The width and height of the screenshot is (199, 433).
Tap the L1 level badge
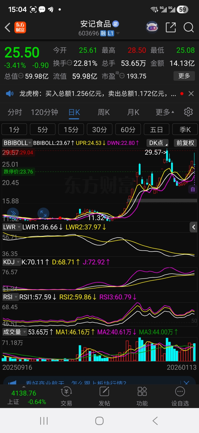pos(111,33)
